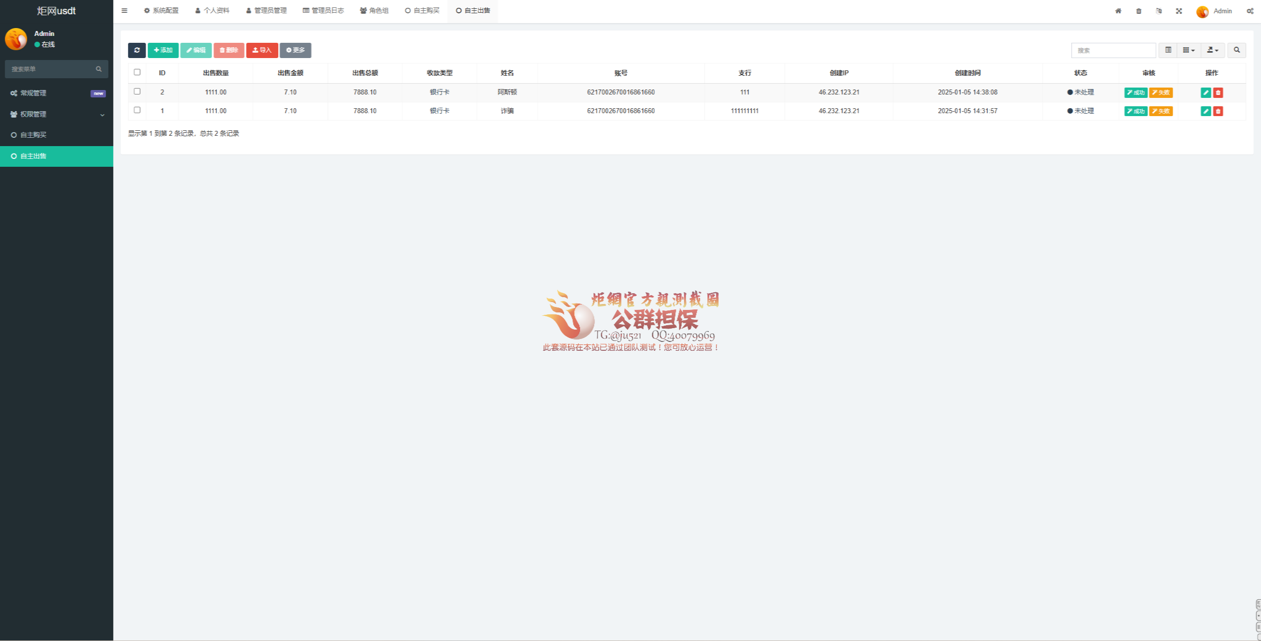The width and height of the screenshot is (1261, 641).
Task: Tick the checkbox for record ID 2
Action: (x=137, y=92)
